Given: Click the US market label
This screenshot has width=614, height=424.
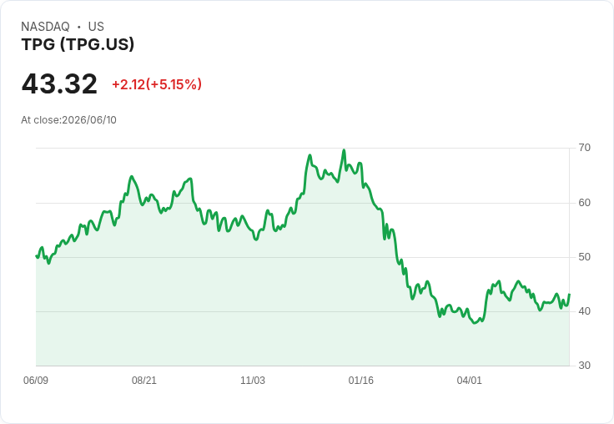Looking at the screenshot, I should click(96, 27).
